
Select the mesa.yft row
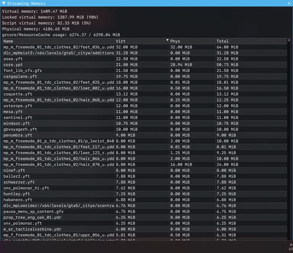(x=145, y=112)
